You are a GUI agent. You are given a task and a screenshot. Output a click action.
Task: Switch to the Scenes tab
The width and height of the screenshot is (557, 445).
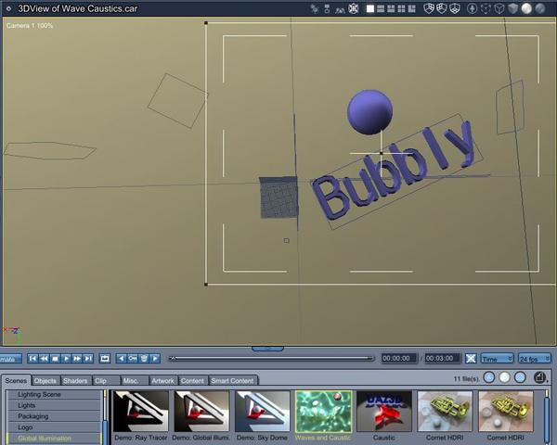coord(16,380)
